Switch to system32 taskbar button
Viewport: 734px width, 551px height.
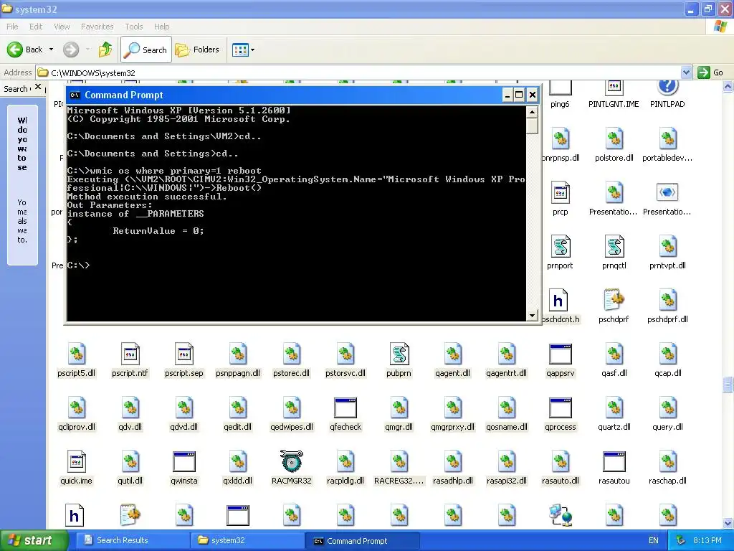(x=247, y=541)
